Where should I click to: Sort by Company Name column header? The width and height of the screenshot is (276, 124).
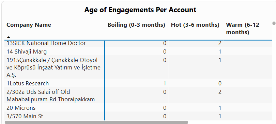(x=29, y=25)
